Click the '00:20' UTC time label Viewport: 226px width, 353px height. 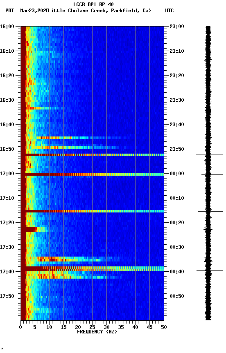tap(177, 223)
